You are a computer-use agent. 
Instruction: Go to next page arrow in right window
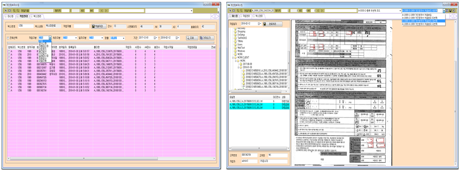click(321, 10)
